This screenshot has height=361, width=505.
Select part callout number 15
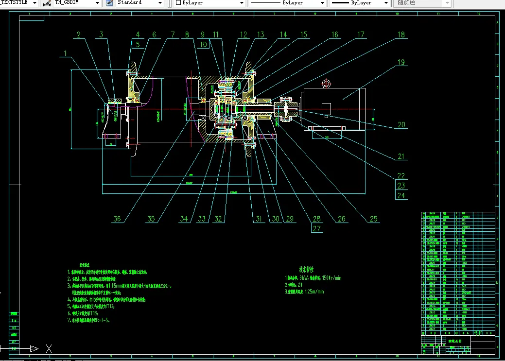pyautogui.click(x=304, y=35)
